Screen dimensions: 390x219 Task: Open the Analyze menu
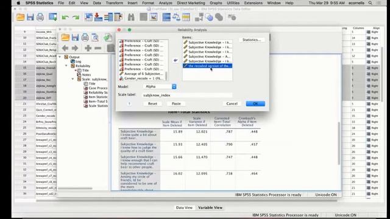(x=165, y=3)
